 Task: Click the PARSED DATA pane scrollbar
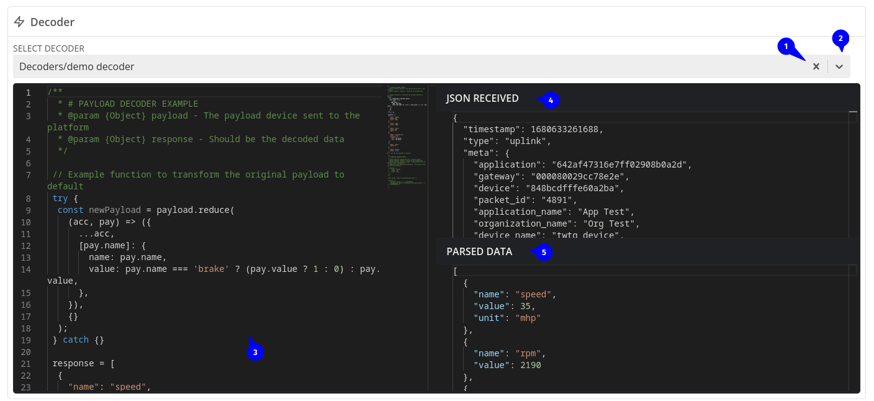pyautogui.click(x=853, y=328)
